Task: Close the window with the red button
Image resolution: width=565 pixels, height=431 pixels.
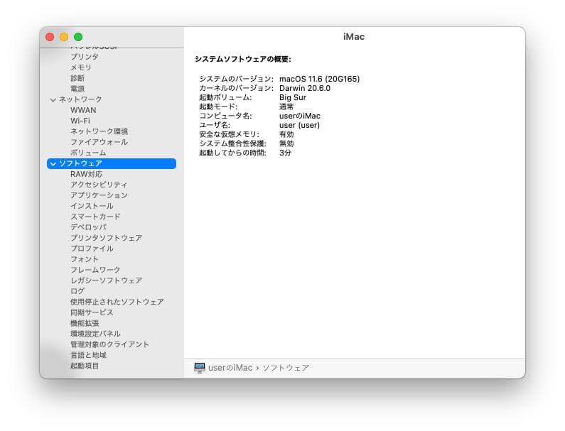Action: coord(50,37)
